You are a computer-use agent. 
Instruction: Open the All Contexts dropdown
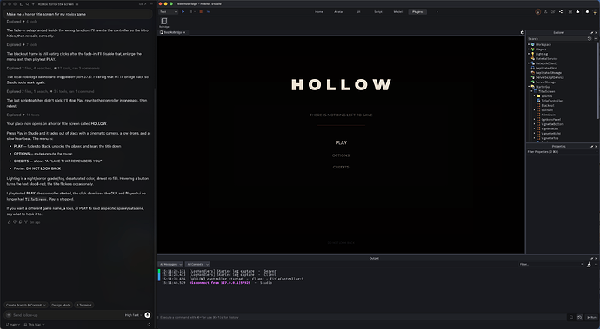197,265
